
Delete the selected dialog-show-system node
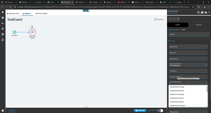[x=32, y=27]
